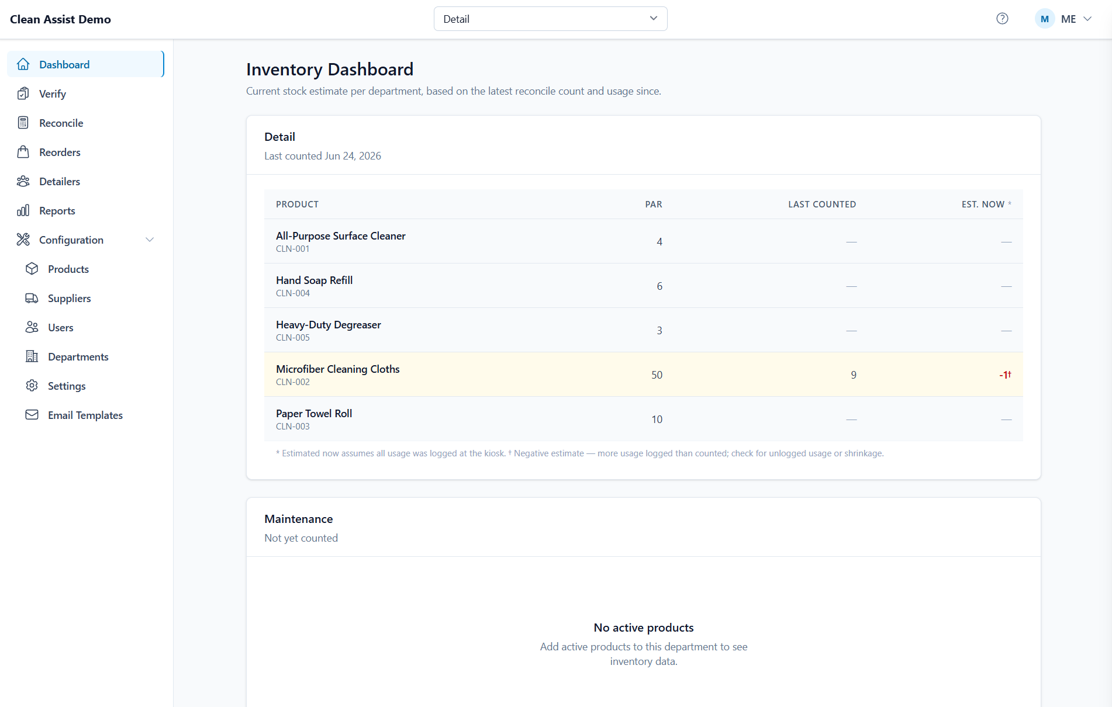Open the Verify page
The height and width of the screenshot is (707, 1112).
(x=85, y=93)
